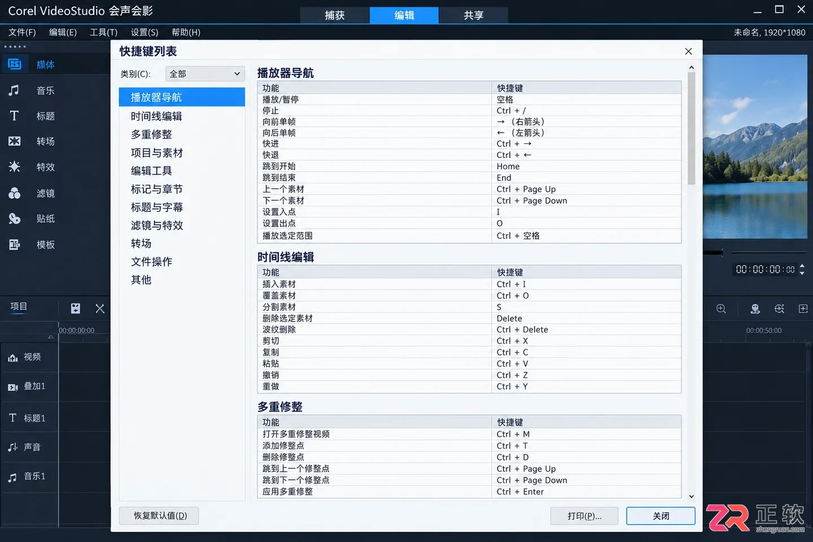Click the timecode stepper arrows
813x542 pixels.
(x=802, y=269)
